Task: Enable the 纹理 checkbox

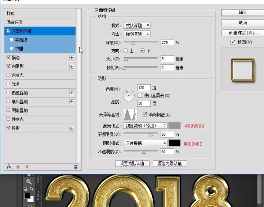Action: click(x=11, y=49)
